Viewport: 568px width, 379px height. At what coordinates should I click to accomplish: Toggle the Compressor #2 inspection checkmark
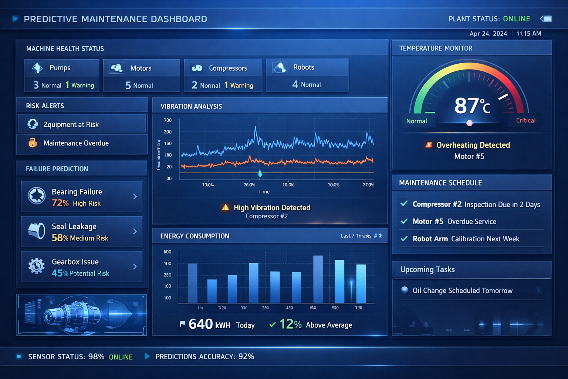(x=404, y=204)
